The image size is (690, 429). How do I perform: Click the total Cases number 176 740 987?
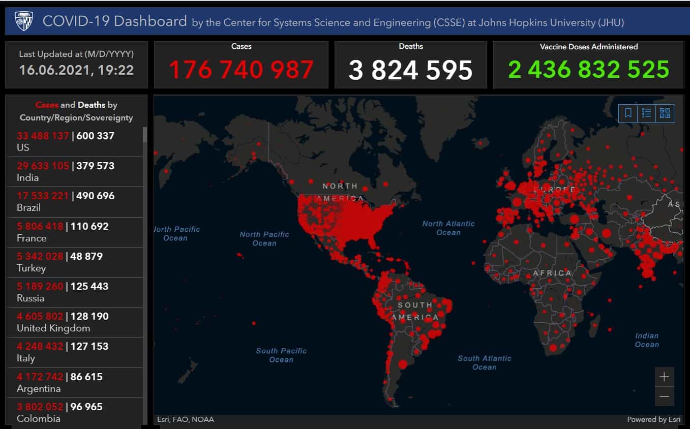click(241, 70)
